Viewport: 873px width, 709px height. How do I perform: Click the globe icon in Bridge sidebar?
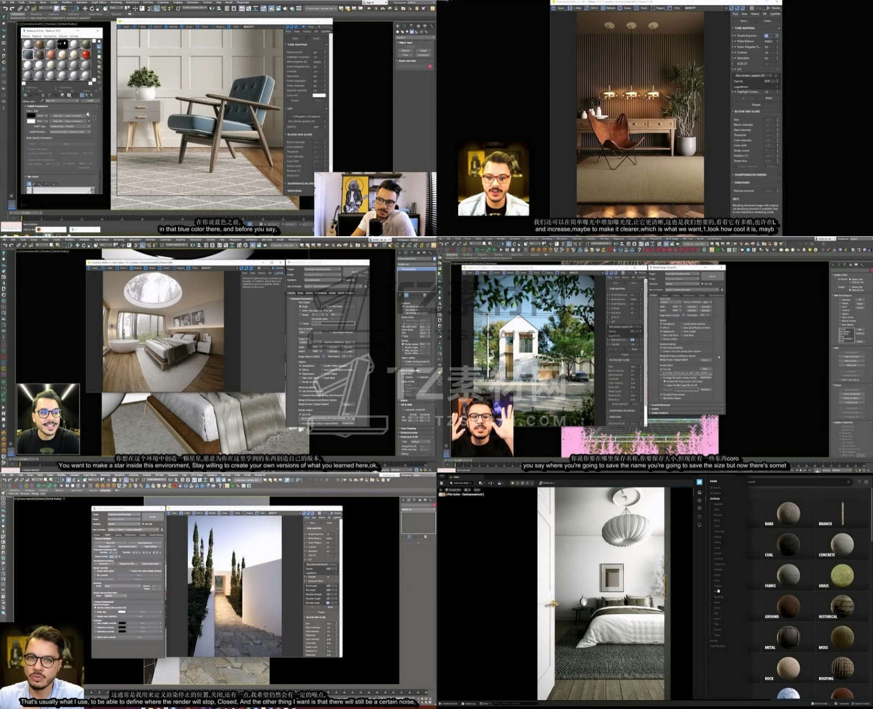tap(699, 500)
